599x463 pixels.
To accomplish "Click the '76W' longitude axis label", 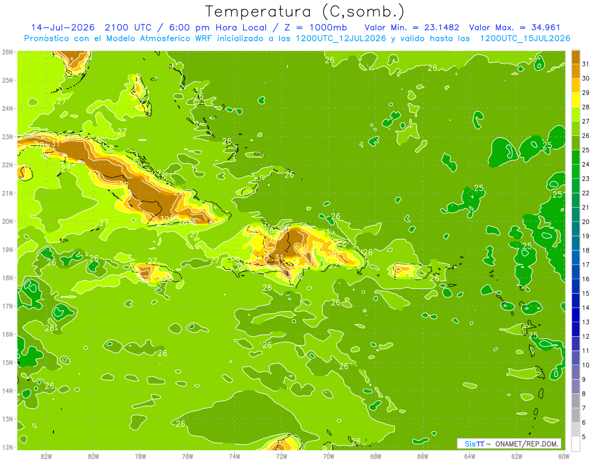I will (x=187, y=456).
